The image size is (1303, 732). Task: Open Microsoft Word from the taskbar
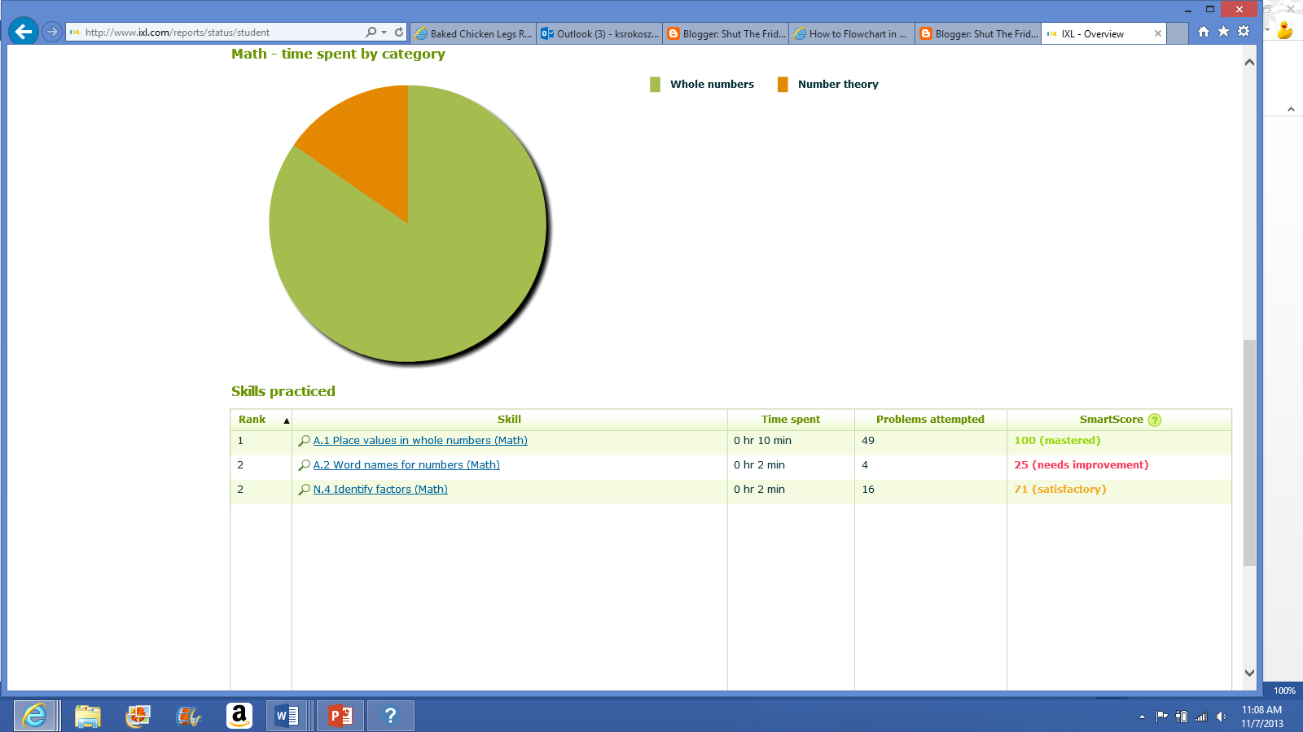coord(287,716)
